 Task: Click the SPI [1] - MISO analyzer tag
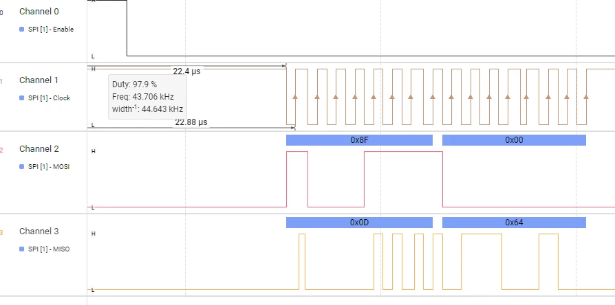49,249
